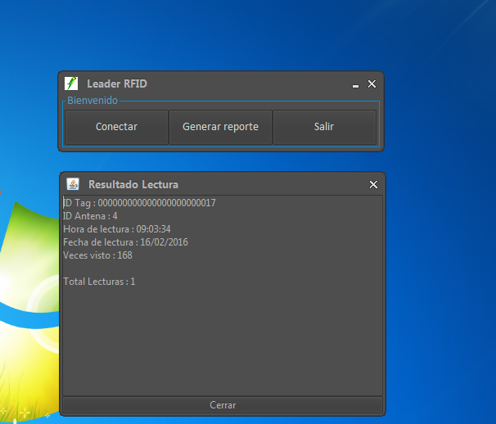Click the ID Tag line ending in 017
Viewport: 496px width, 424px height.
[139, 203]
